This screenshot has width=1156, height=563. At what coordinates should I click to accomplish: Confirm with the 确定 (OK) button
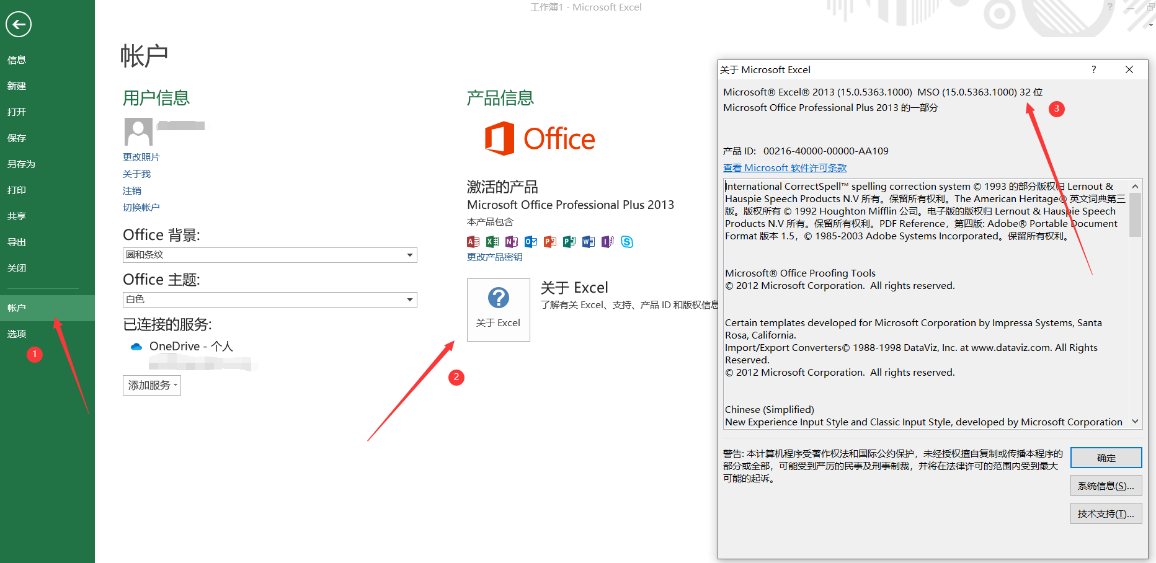click(x=1106, y=458)
